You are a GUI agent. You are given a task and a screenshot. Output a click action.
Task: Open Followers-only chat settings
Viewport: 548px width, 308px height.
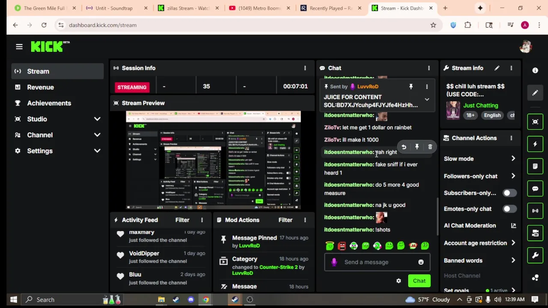[479, 176]
